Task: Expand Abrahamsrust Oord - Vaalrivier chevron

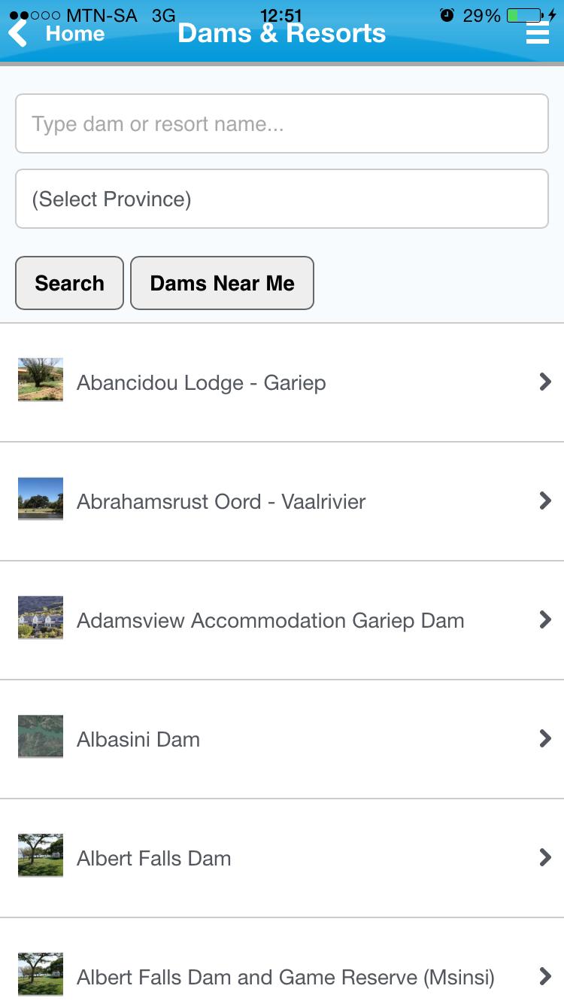Action: (546, 501)
